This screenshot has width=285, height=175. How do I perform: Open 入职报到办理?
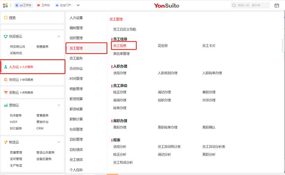coord(167,73)
